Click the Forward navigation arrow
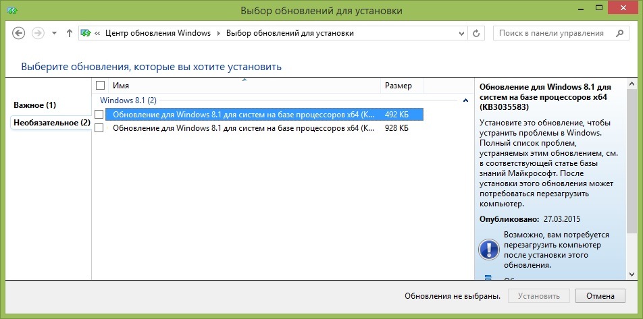Viewport: 643px width, 319px height. (x=38, y=33)
